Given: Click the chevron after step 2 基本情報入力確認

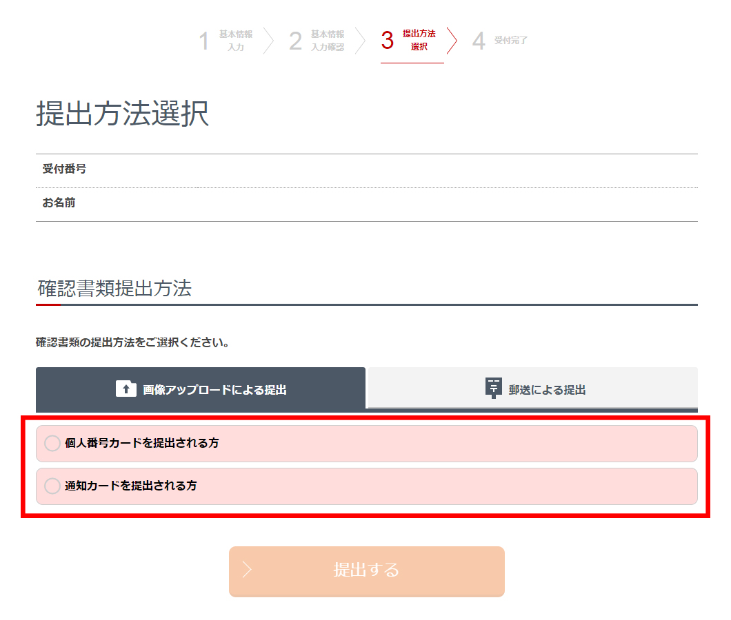Looking at the screenshot, I should click(x=360, y=41).
